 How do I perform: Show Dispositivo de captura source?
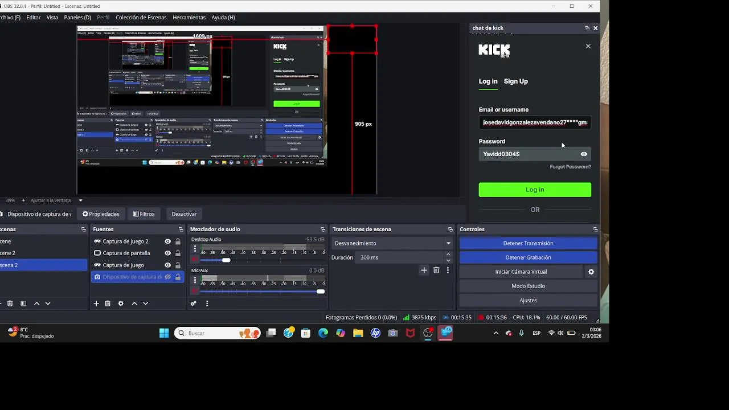tap(167, 277)
